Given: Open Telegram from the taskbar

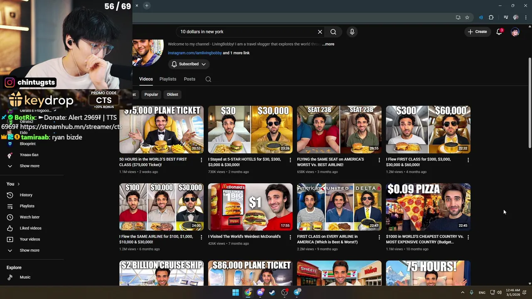Looking at the screenshot, I should click(297, 292).
